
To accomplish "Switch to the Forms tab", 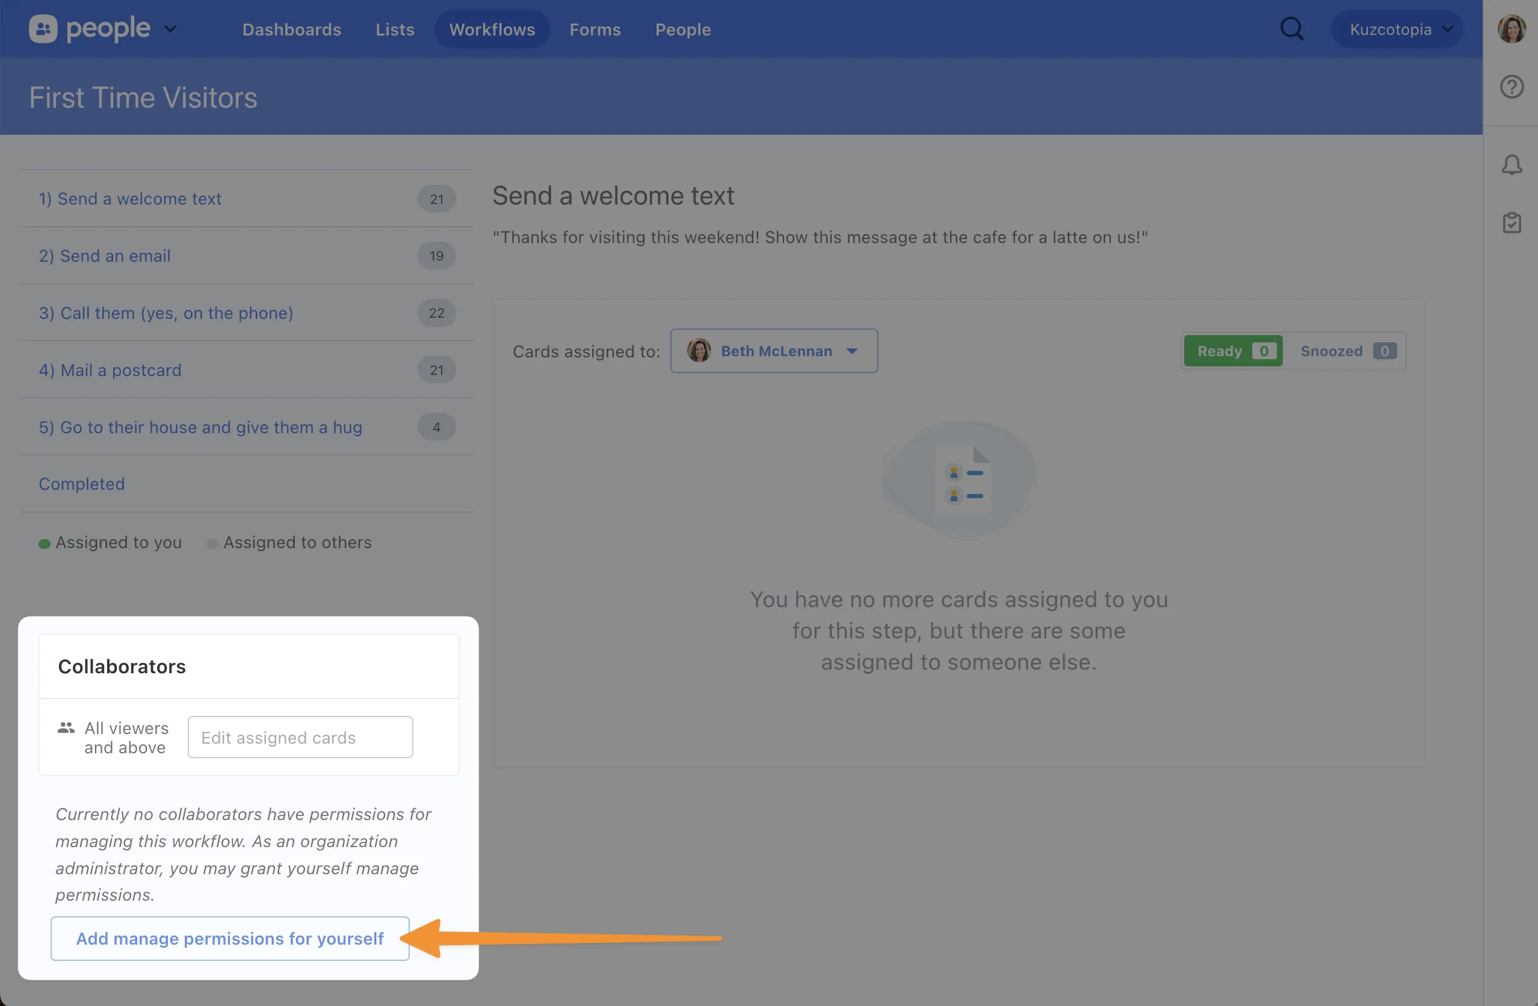I will coord(595,29).
